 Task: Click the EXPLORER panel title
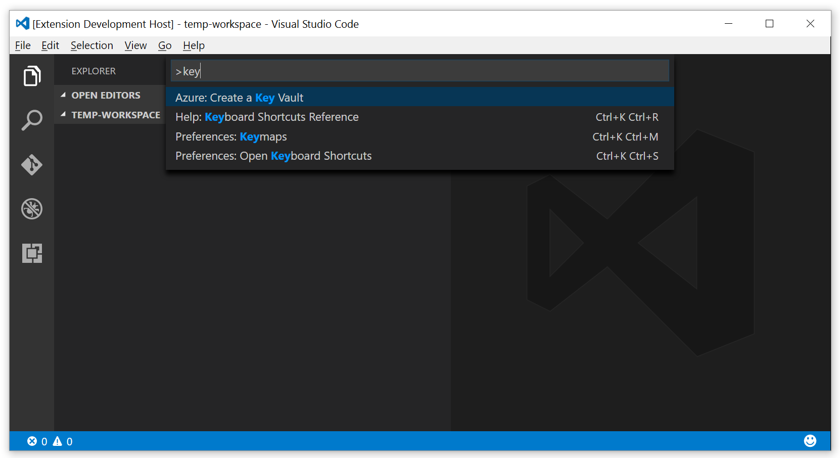(94, 71)
